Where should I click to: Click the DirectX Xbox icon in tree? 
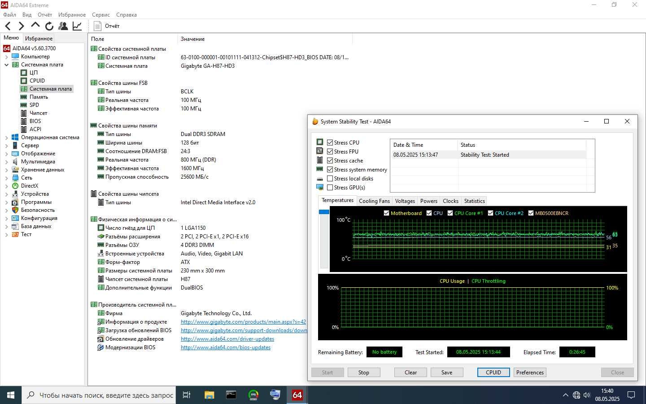pos(15,186)
